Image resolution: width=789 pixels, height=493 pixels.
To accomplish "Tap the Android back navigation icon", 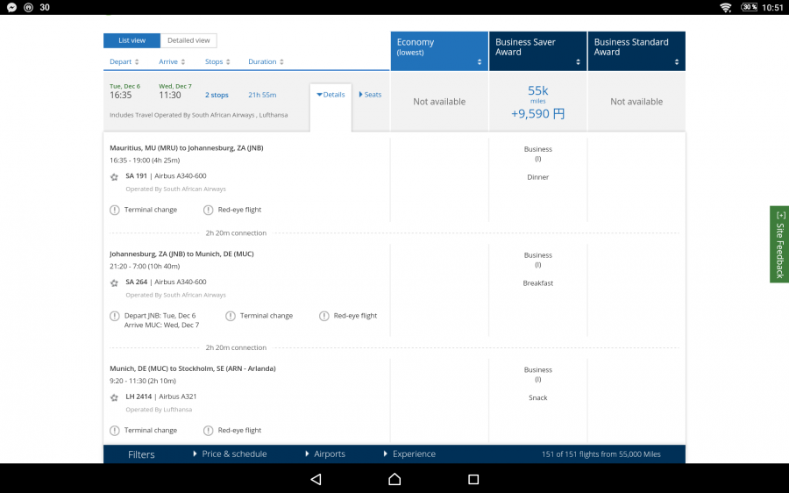I will coord(316,479).
